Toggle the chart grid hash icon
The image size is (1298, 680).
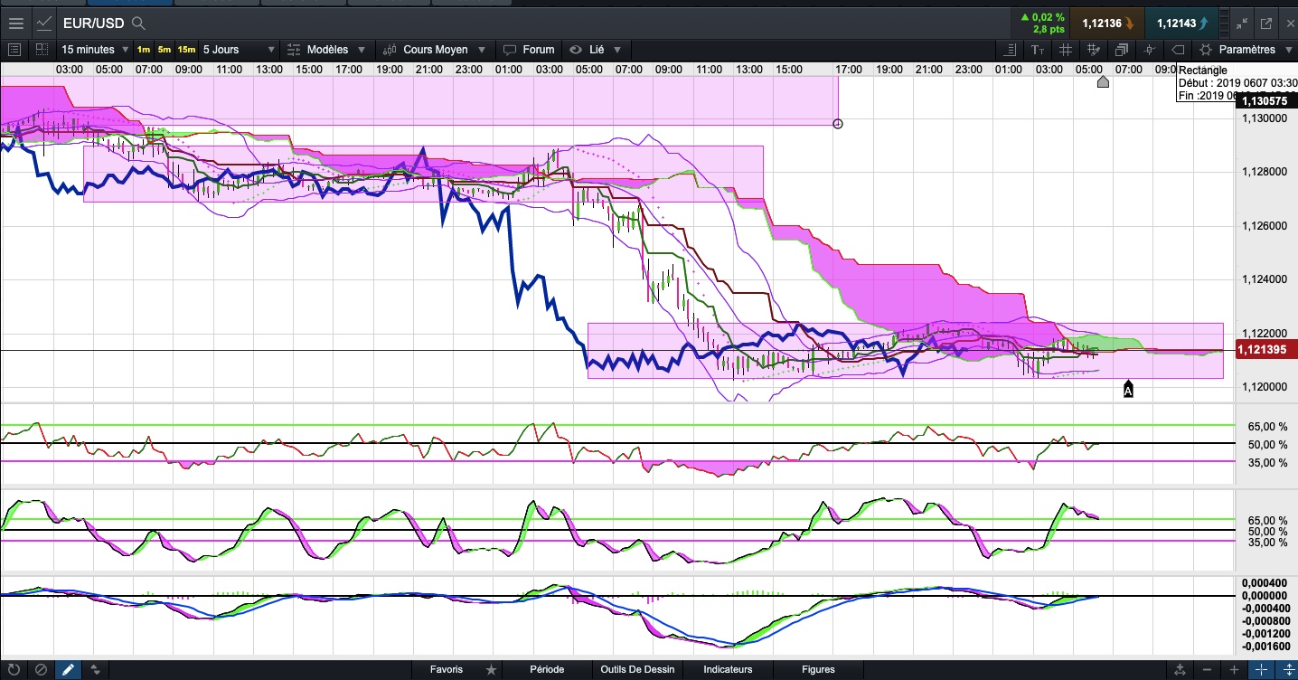(x=1065, y=50)
